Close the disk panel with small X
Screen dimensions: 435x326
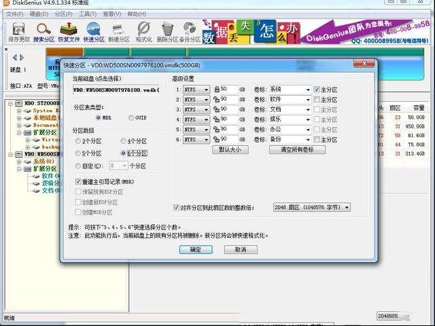click(x=6, y=50)
